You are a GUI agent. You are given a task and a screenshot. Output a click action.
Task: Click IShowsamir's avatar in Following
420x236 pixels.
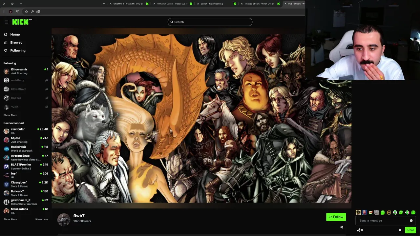[6, 71]
